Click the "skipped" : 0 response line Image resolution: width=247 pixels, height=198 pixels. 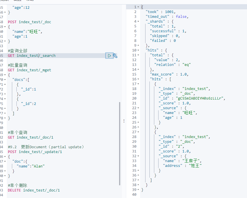click(165, 36)
